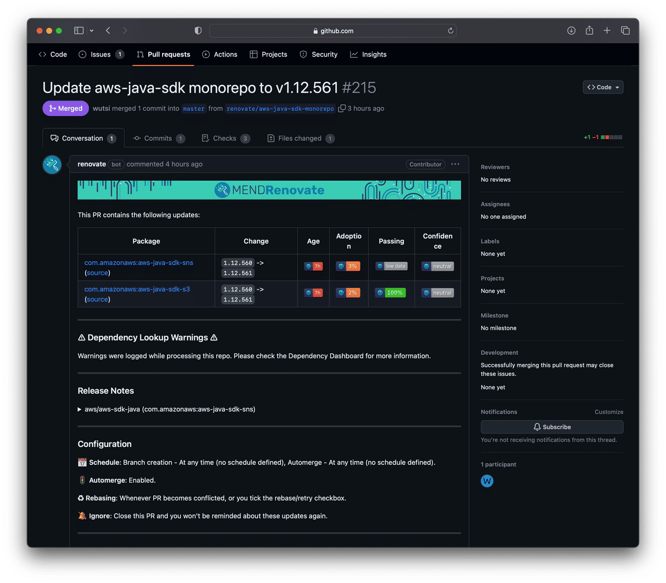Click the github.com address bar

tap(333, 31)
